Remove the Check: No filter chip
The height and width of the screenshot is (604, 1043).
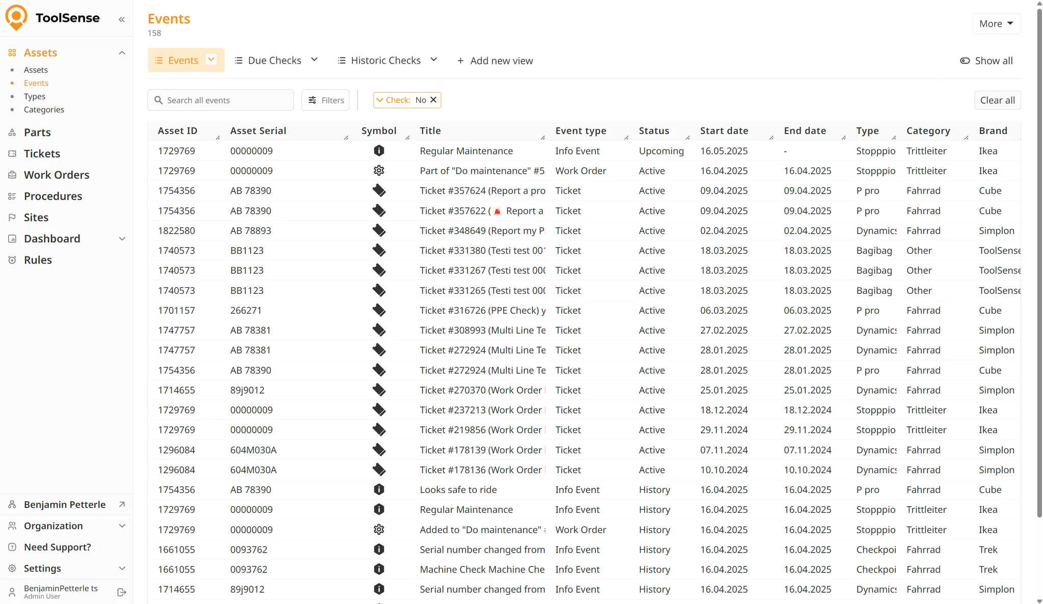coord(433,100)
